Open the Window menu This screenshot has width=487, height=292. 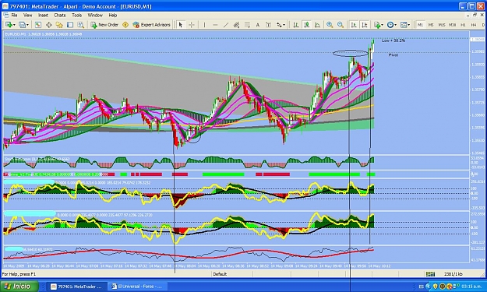coord(95,16)
